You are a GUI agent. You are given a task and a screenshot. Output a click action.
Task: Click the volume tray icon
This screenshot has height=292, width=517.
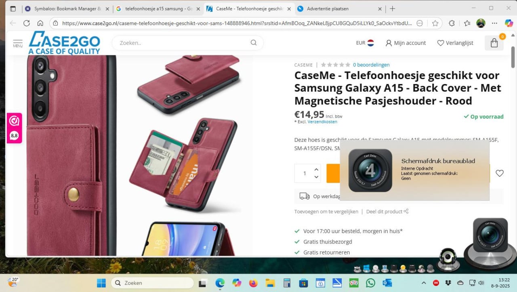tap(481, 283)
